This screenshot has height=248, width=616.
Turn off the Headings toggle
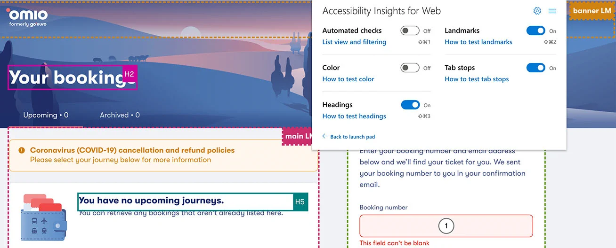[410, 105]
